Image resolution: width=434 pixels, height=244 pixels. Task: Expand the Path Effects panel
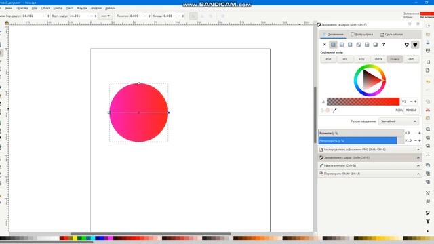[418, 165]
